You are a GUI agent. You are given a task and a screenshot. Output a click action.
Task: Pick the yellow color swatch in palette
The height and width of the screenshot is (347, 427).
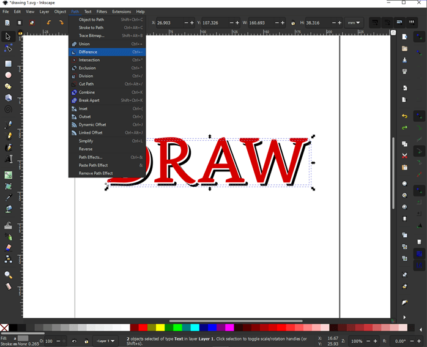tap(160, 328)
